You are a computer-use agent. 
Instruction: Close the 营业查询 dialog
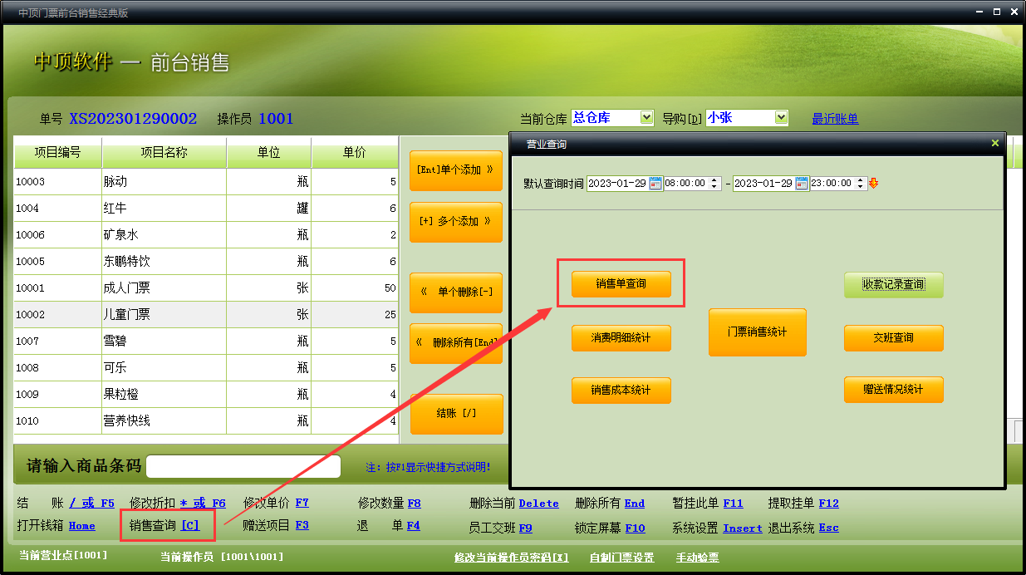(994, 144)
